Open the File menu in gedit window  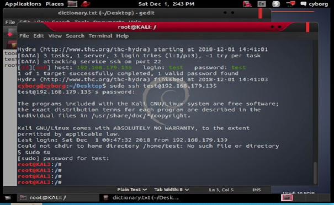pyautogui.click(x=10, y=22)
